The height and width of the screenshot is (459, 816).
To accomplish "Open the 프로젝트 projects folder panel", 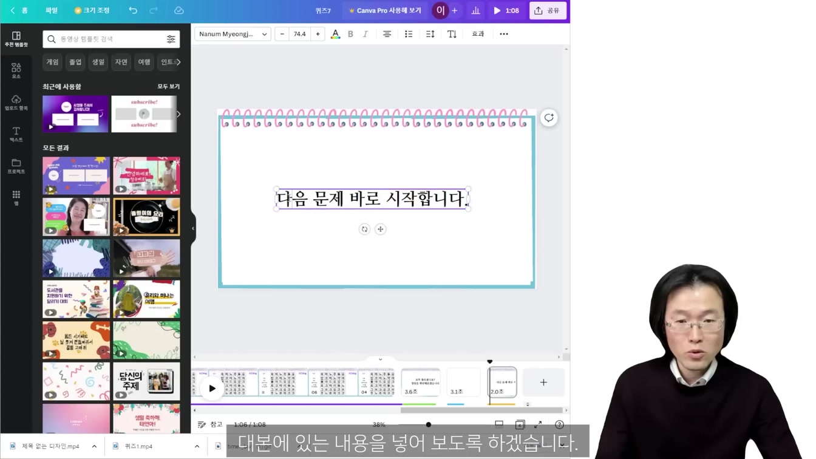I will click(16, 166).
